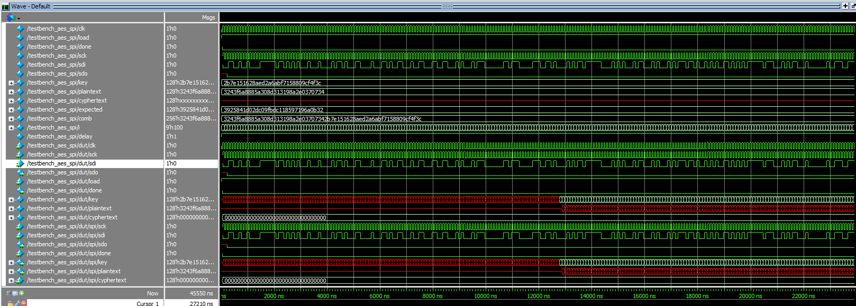Viewport: 856px width, 306px height.
Task: Expand the /testbench_aes_spi/dut/cyphertext bus
Action: point(11,218)
